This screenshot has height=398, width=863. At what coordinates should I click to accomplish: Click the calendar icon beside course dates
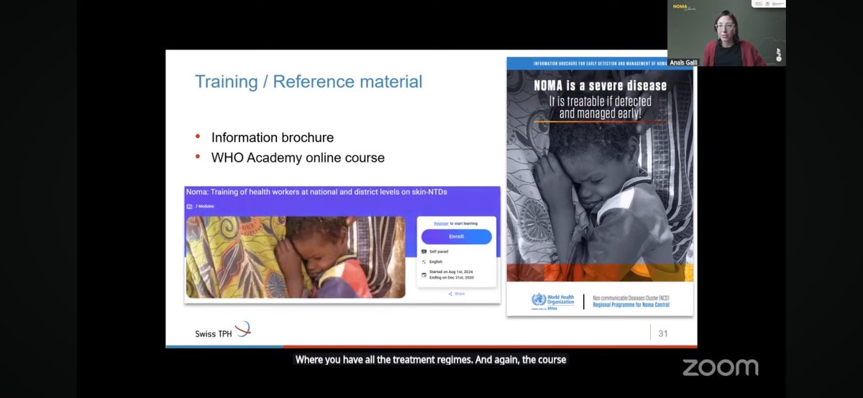pos(424,274)
